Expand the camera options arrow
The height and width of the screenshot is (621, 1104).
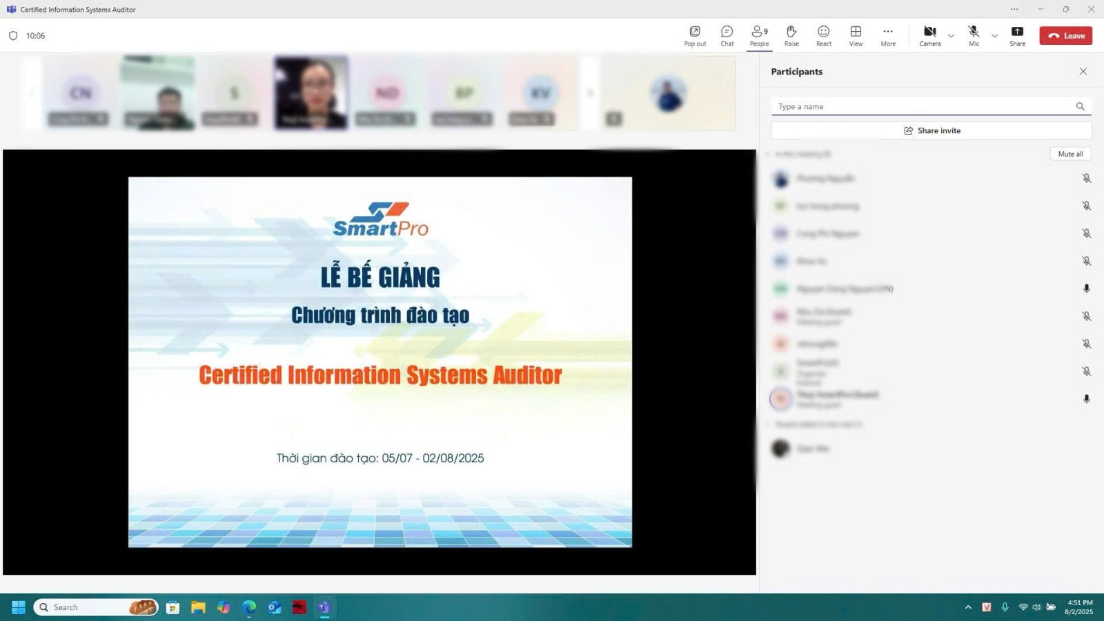click(951, 36)
